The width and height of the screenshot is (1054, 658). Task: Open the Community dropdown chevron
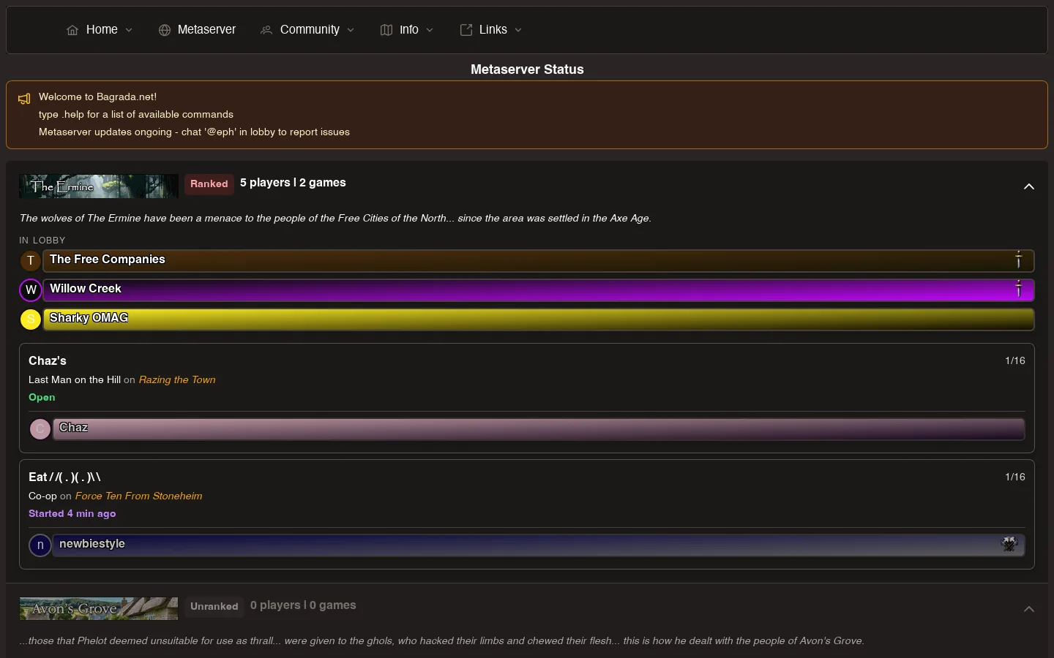(x=351, y=30)
